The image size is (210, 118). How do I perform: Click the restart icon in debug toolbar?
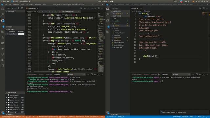[x=56, y=12]
